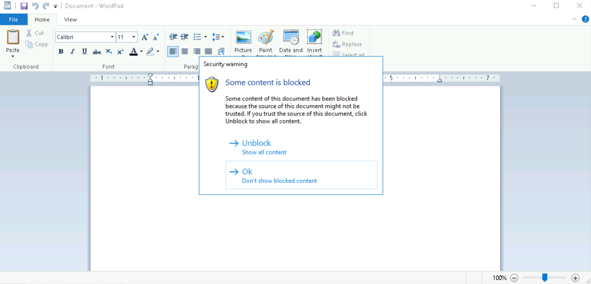Image resolution: width=591 pixels, height=284 pixels.
Task: Expand the Font size dropdown
Action: coord(134,37)
